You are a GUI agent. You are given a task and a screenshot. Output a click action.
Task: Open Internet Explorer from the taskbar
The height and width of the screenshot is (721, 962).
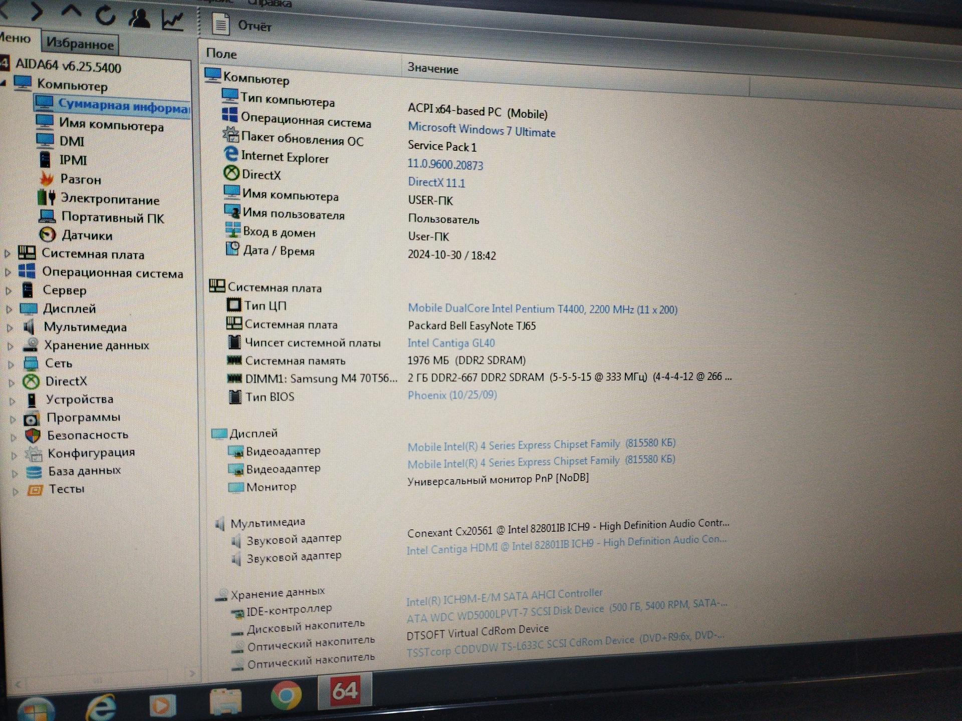coord(102,706)
